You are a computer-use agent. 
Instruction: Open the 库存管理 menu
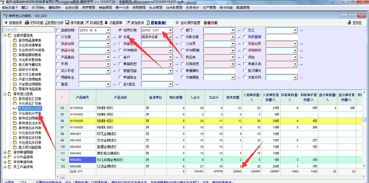click(89, 7)
